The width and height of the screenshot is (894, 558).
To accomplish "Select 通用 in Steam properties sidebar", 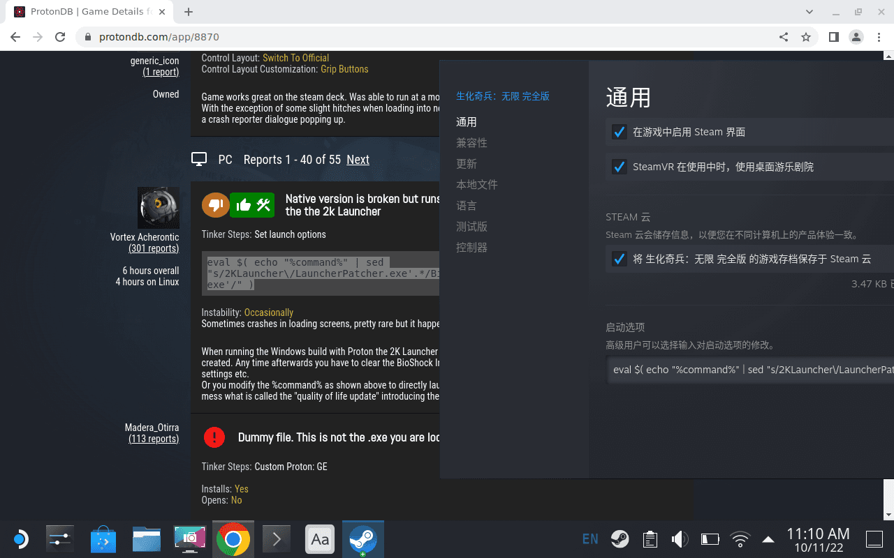I will (467, 122).
